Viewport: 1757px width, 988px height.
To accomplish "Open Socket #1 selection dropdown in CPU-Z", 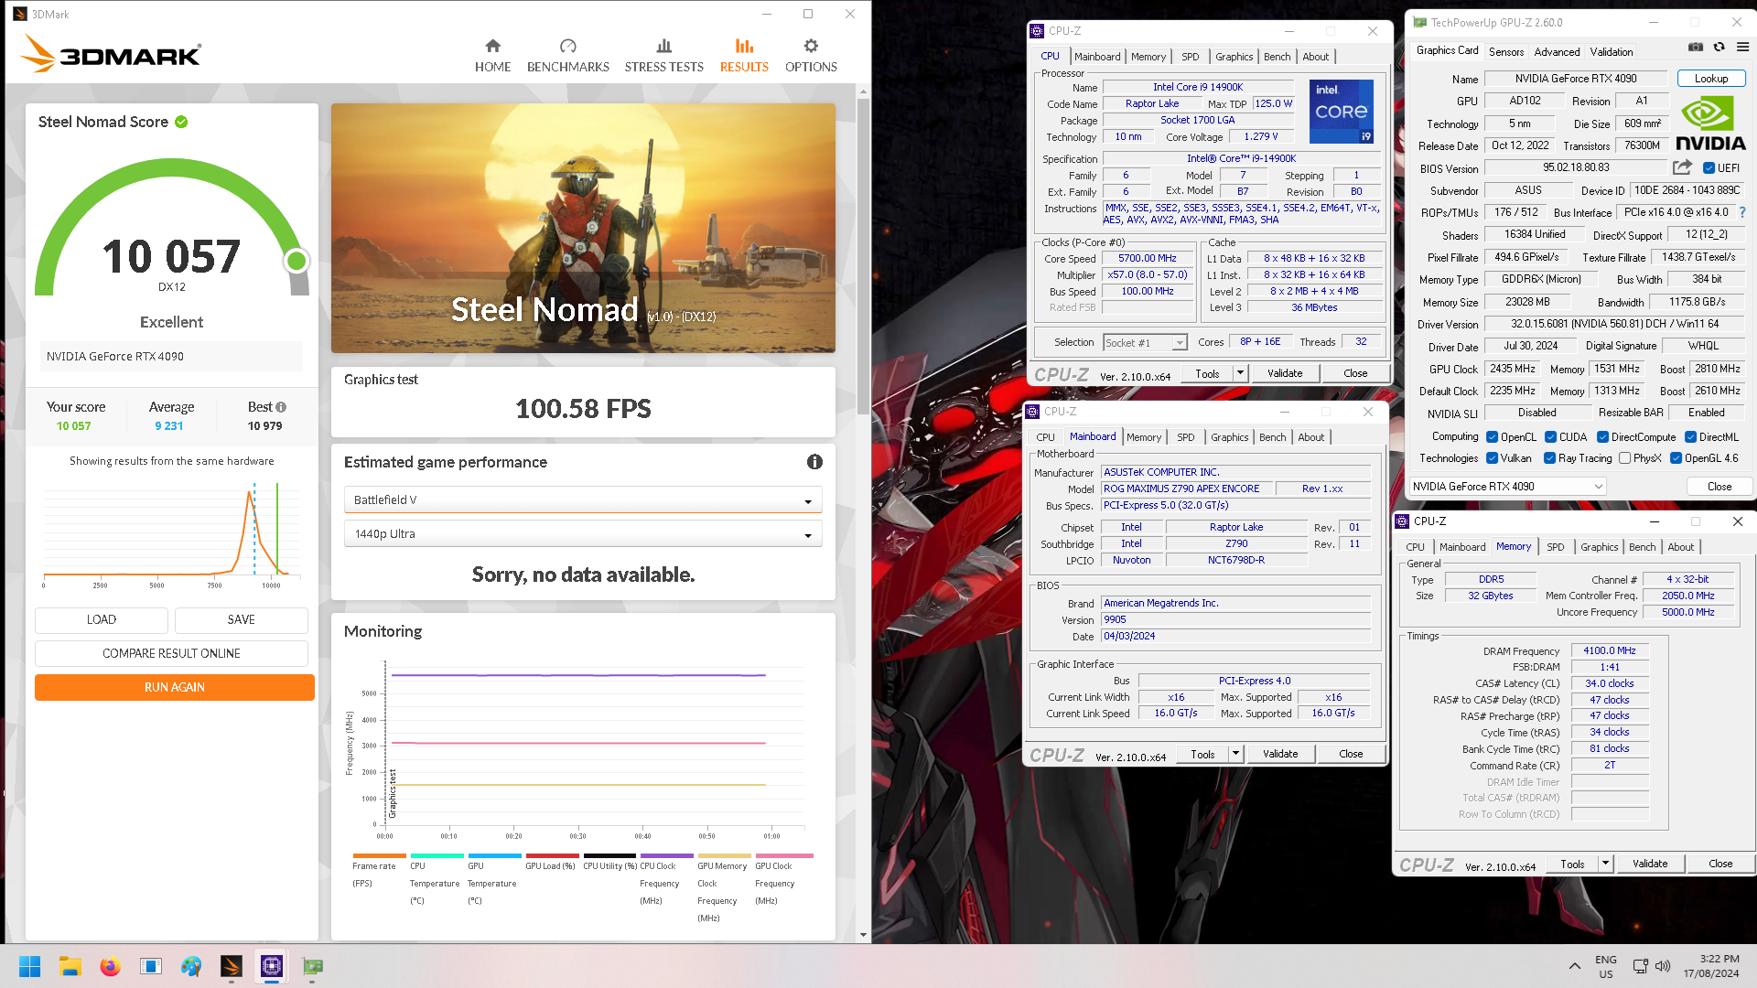I will [x=1145, y=343].
